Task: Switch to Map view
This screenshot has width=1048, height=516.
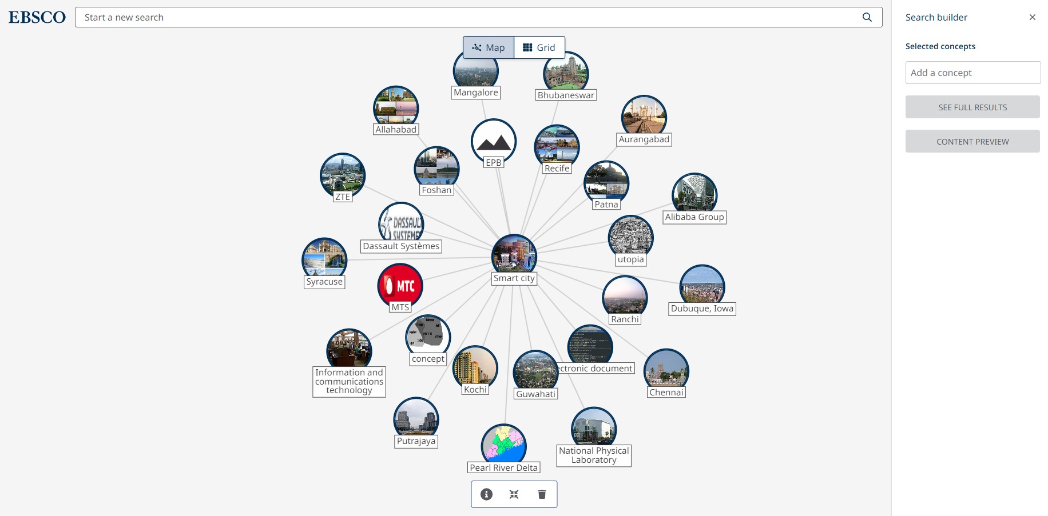Action: click(x=489, y=47)
